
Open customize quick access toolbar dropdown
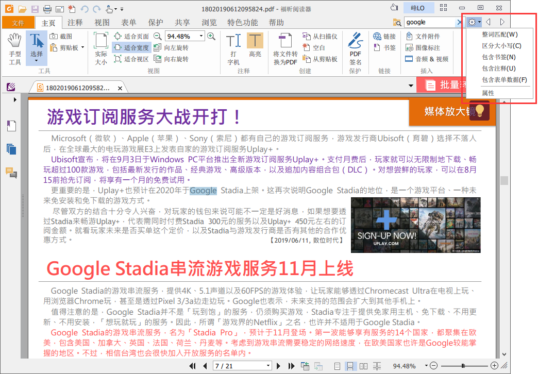pos(122,9)
